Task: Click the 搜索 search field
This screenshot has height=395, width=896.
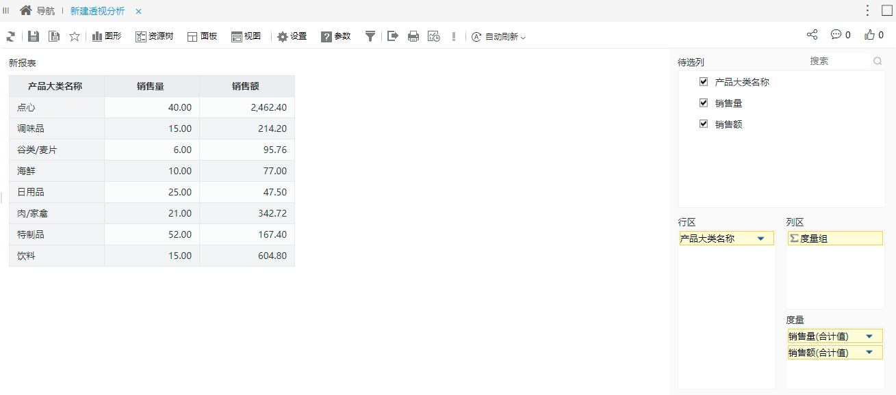Action: click(839, 61)
